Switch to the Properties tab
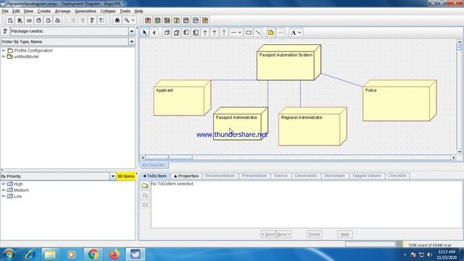 (x=186, y=175)
